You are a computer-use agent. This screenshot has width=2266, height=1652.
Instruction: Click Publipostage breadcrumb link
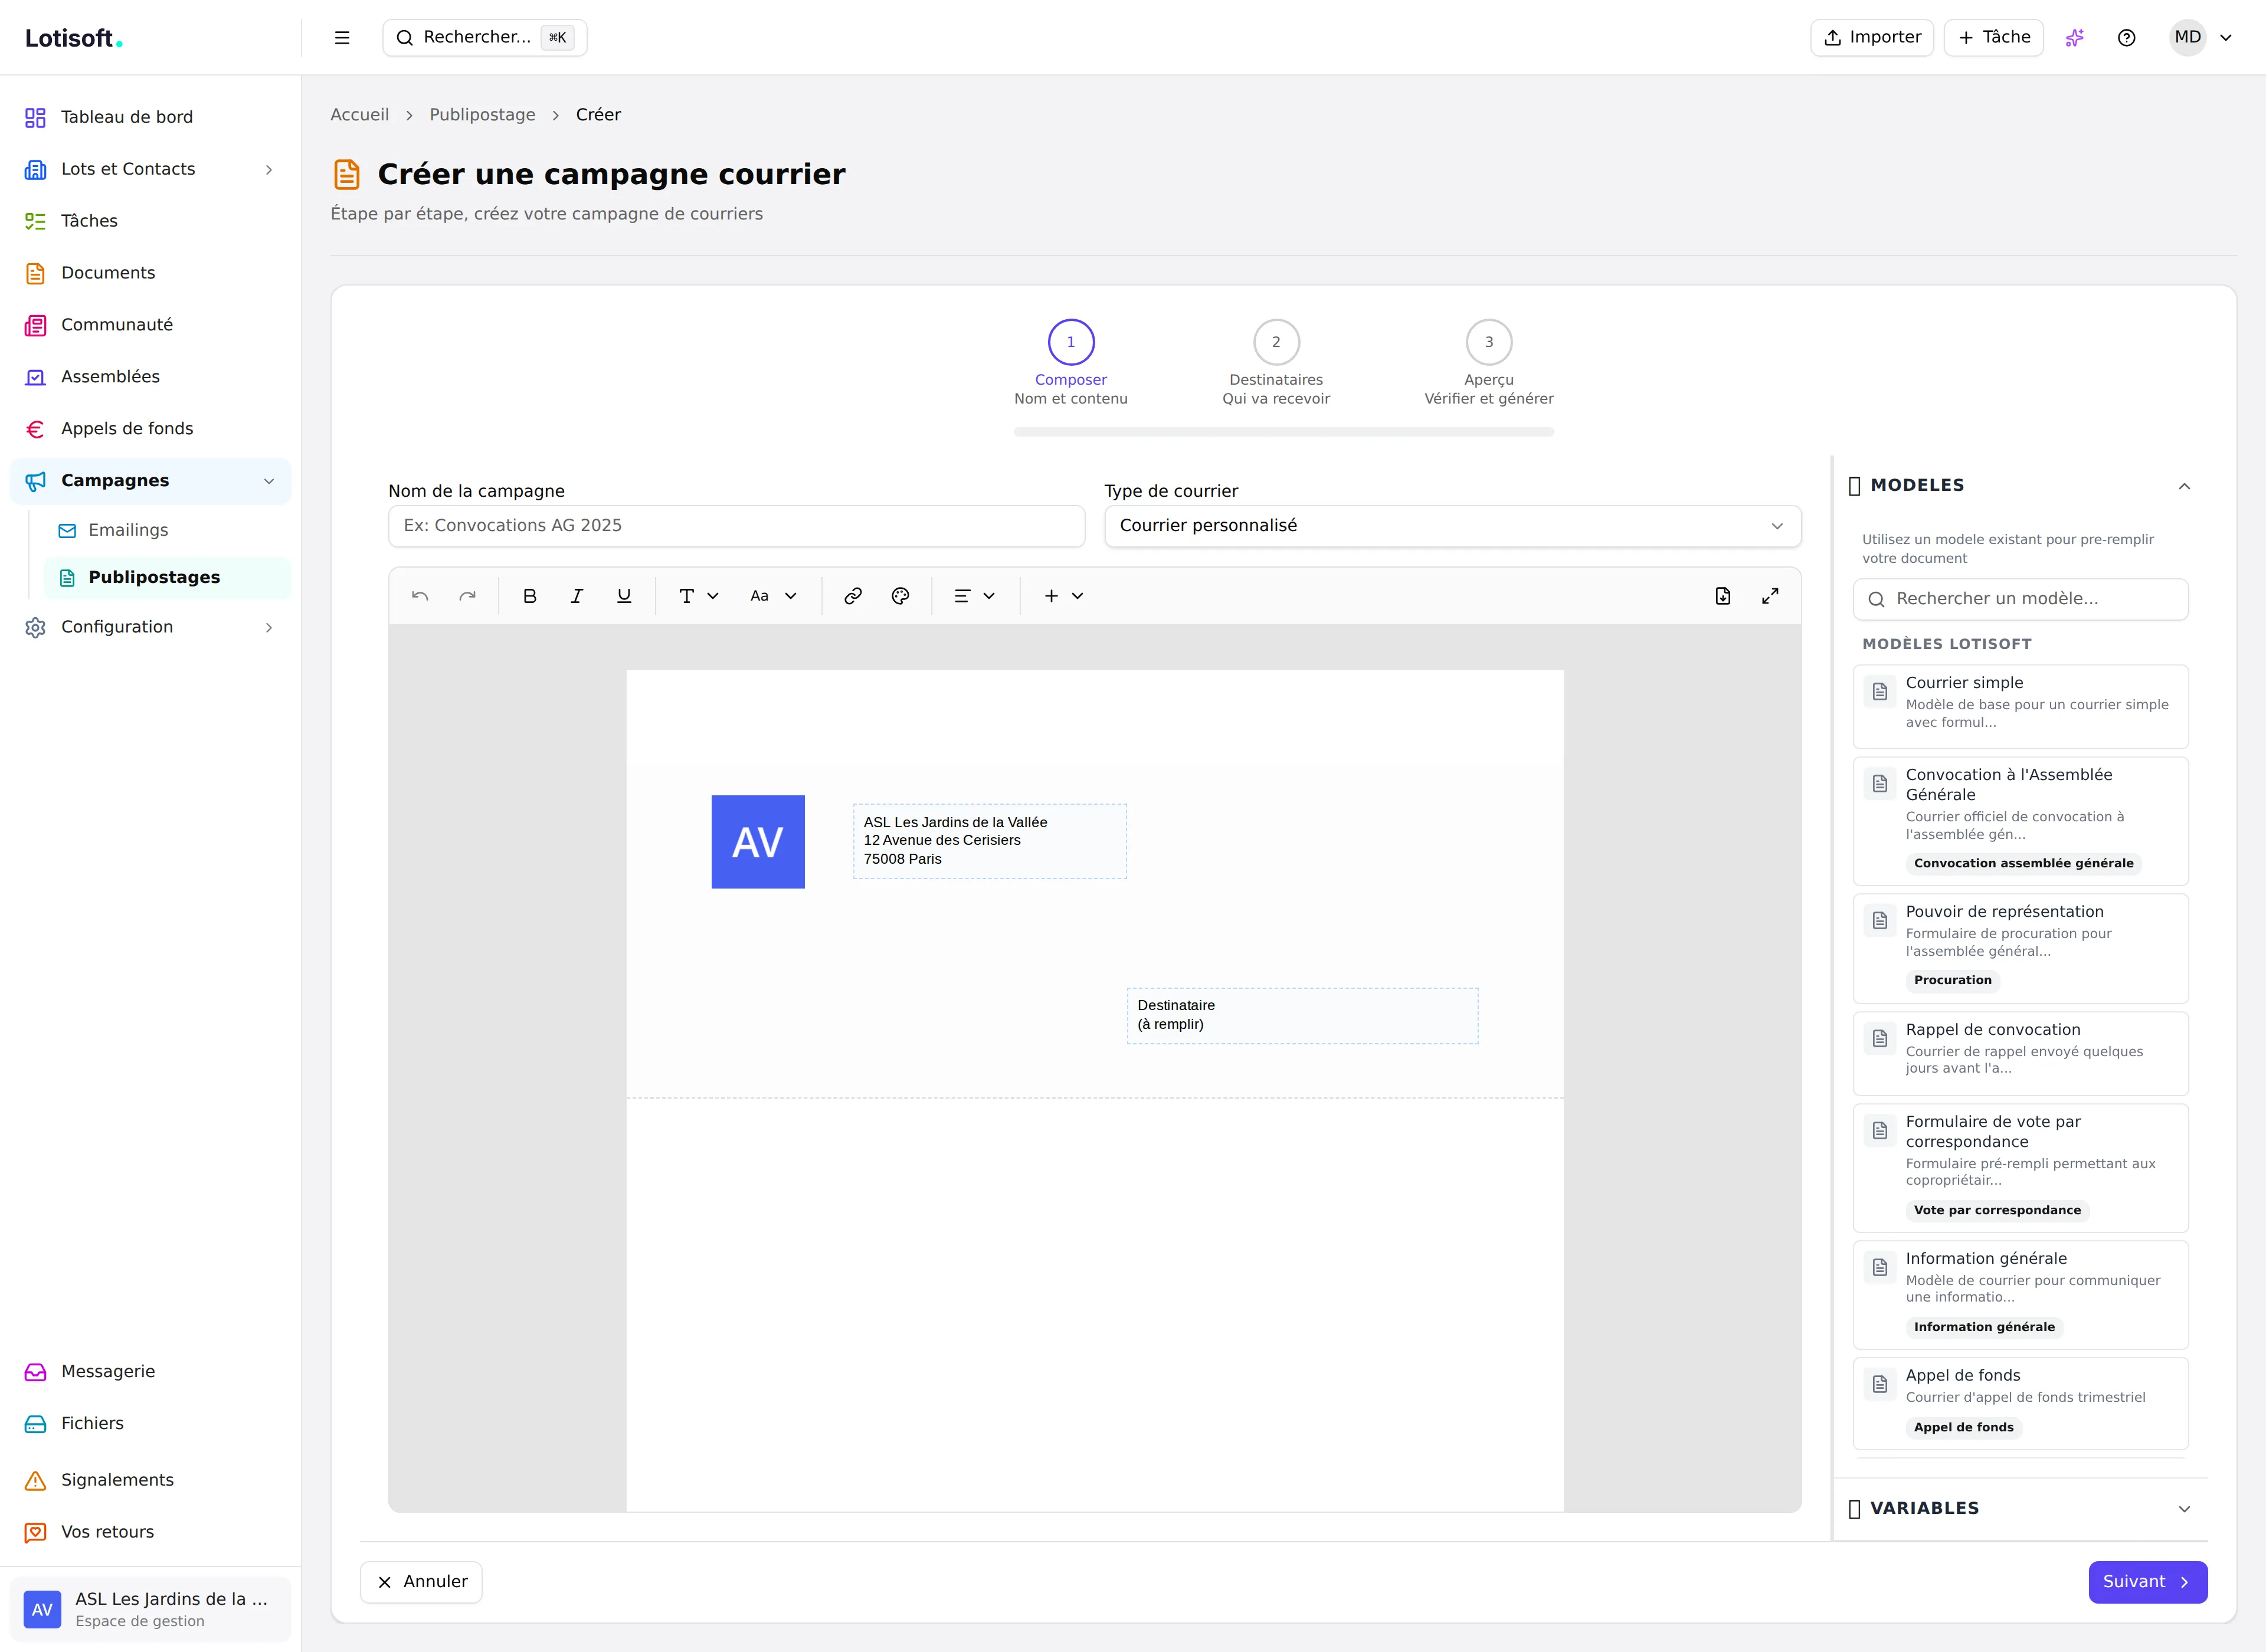tap(483, 115)
